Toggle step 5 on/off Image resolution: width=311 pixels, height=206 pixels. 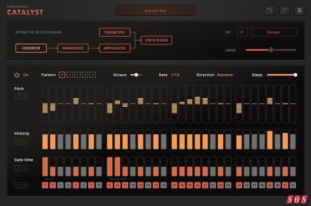(76, 185)
